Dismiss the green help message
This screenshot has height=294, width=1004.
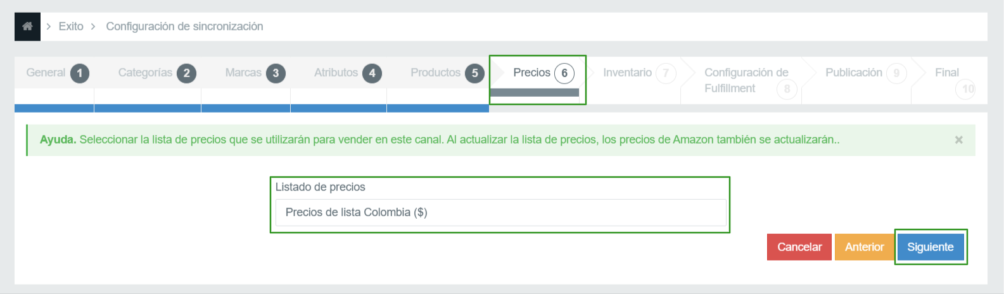[958, 140]
